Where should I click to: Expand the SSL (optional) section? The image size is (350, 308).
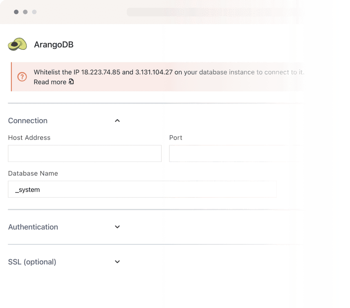pos(117,261)
